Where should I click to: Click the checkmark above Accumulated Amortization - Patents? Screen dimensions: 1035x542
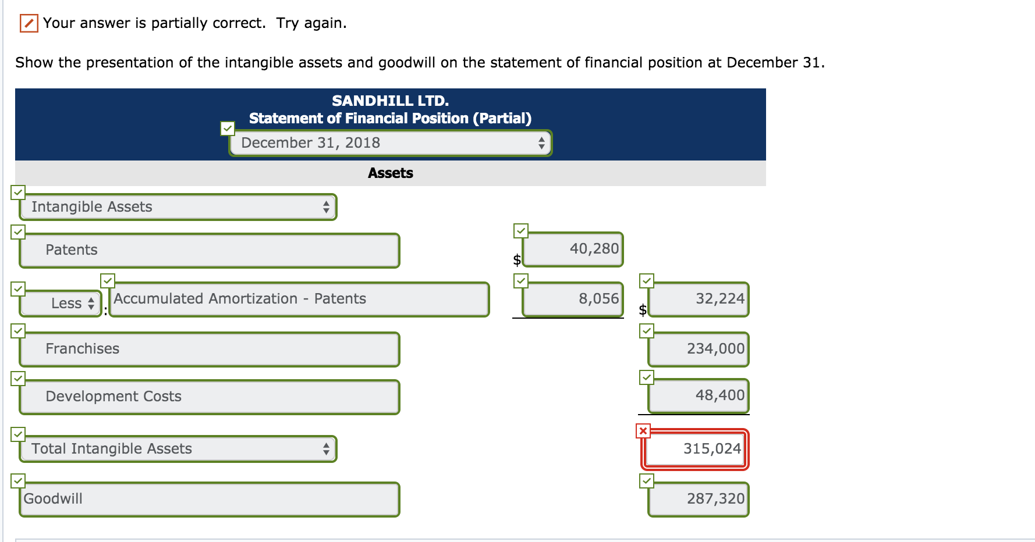[x=108, y=280]
